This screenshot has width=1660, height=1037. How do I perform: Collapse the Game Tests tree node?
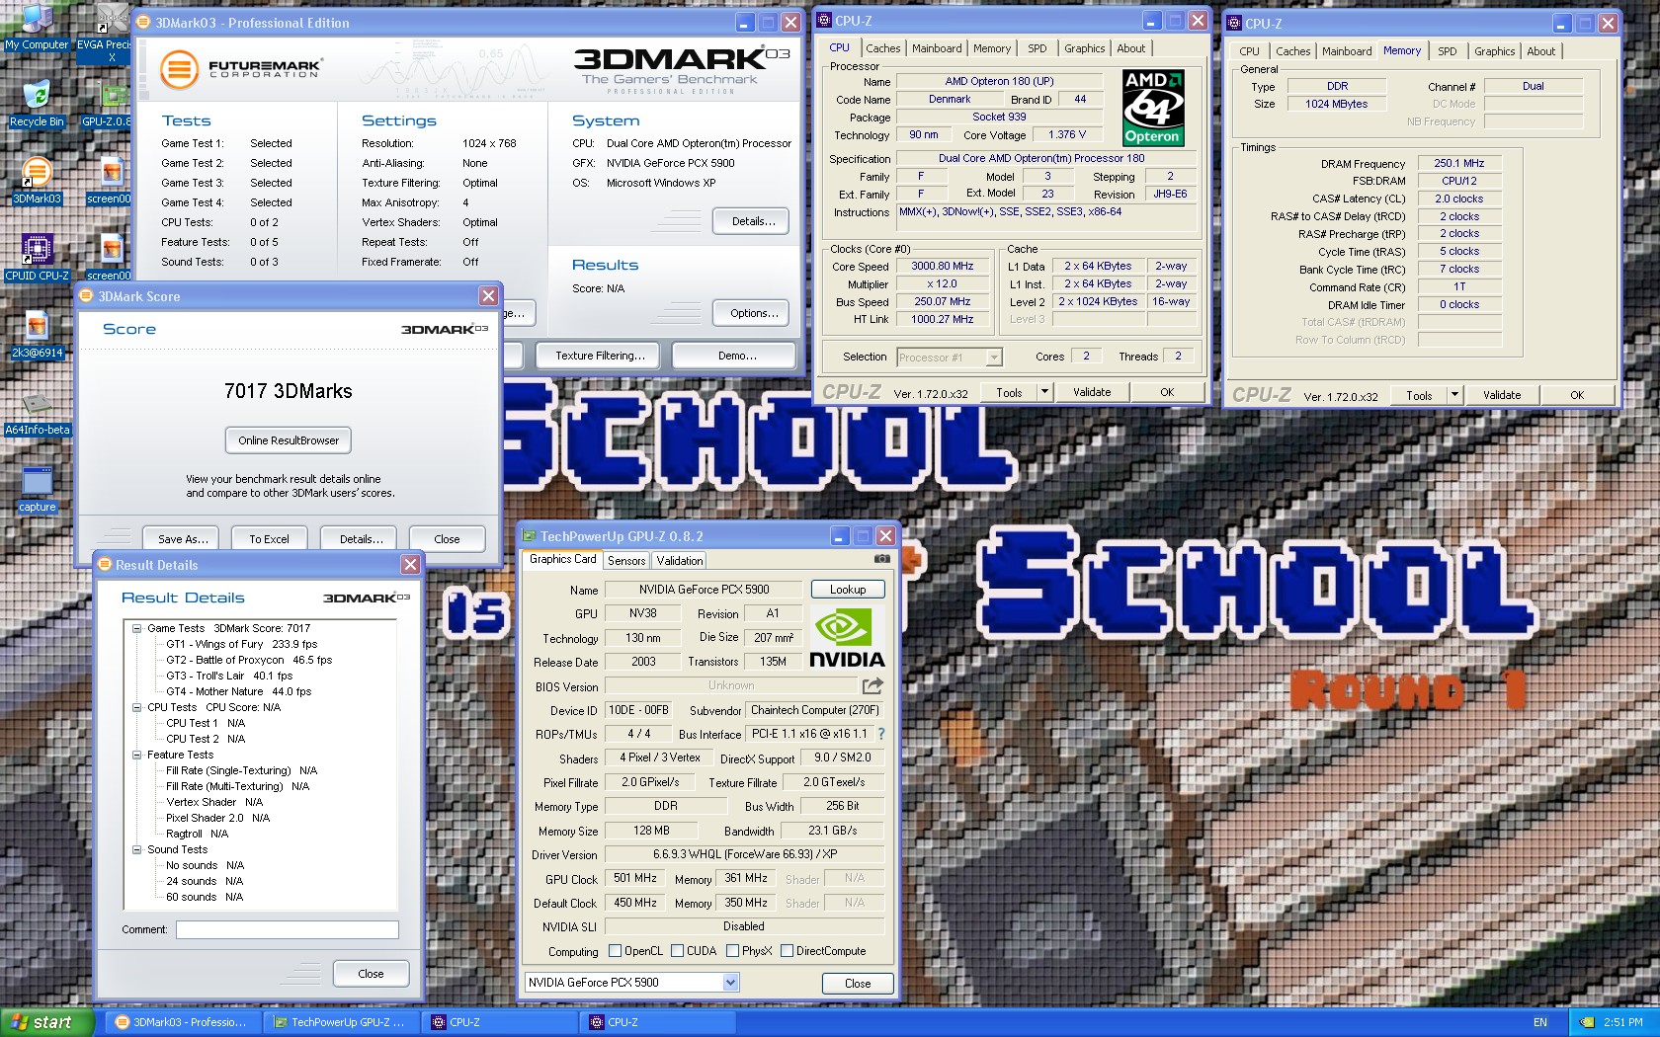coord(137,628)
